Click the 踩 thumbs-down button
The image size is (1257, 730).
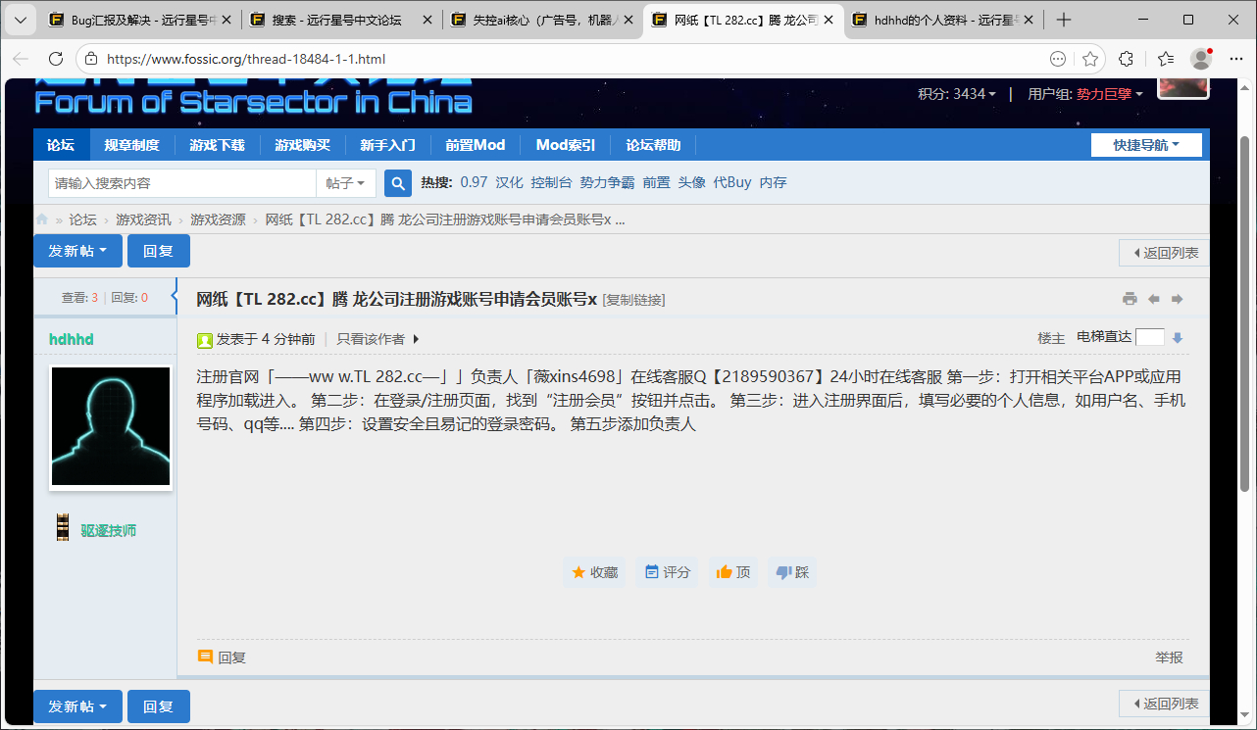792,572
